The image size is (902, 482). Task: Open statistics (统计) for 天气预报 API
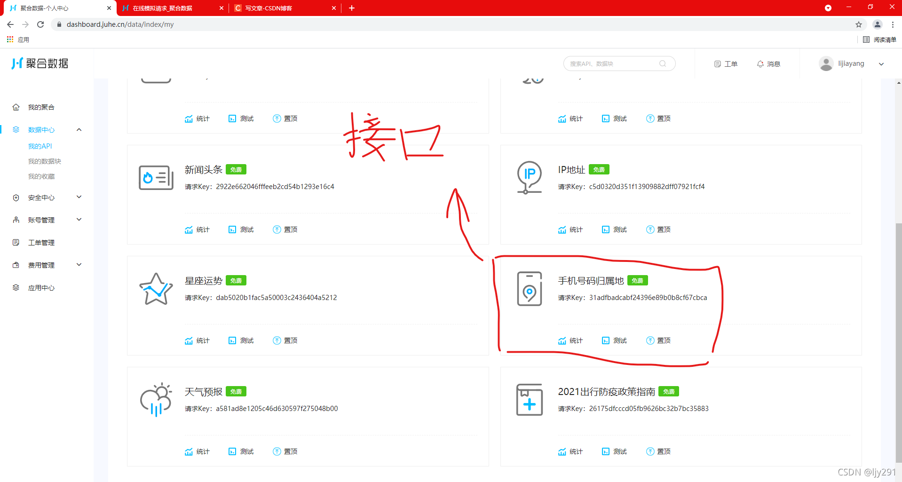click(x=198, y=451)
